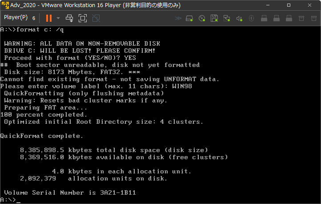Click the '2,092,379 allocation units on disk' line
321x204 pixels.
click(94, 178)
